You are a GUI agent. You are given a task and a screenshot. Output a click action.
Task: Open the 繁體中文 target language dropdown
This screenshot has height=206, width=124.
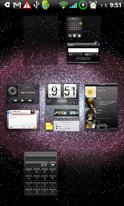point(91,55)
